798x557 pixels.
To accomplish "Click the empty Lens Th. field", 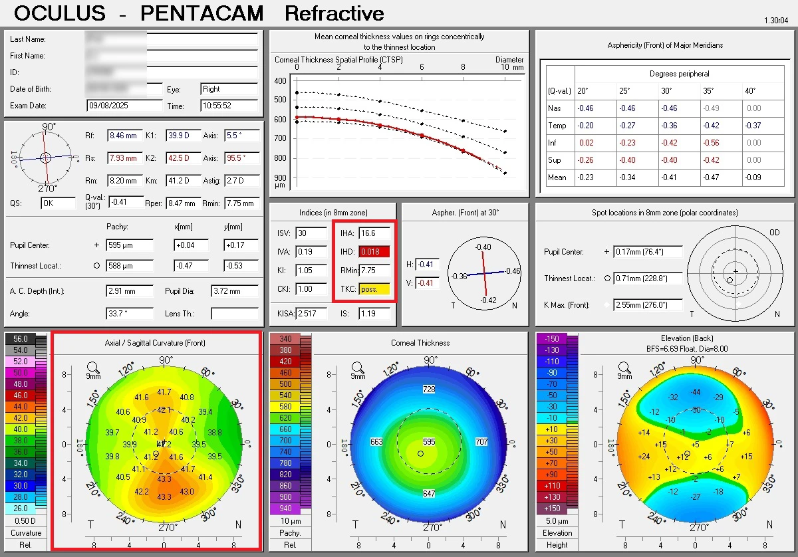I will [x=235, y=314].
